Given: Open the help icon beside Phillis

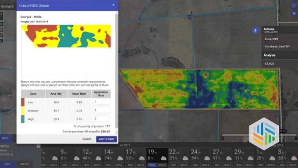Looking at the screenshot, I should [38, 147].
